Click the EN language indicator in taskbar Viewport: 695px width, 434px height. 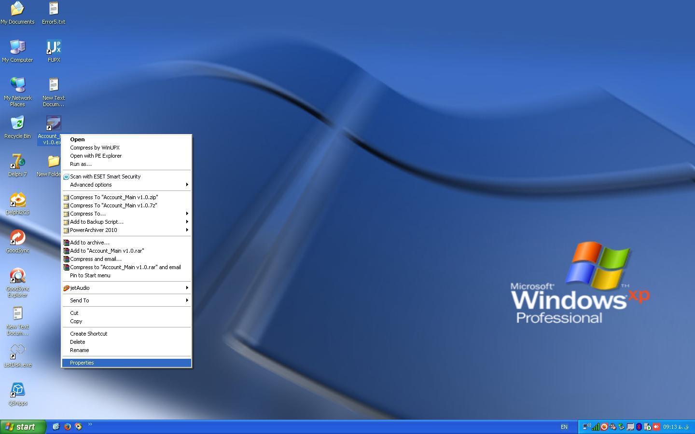pos(564,427)
